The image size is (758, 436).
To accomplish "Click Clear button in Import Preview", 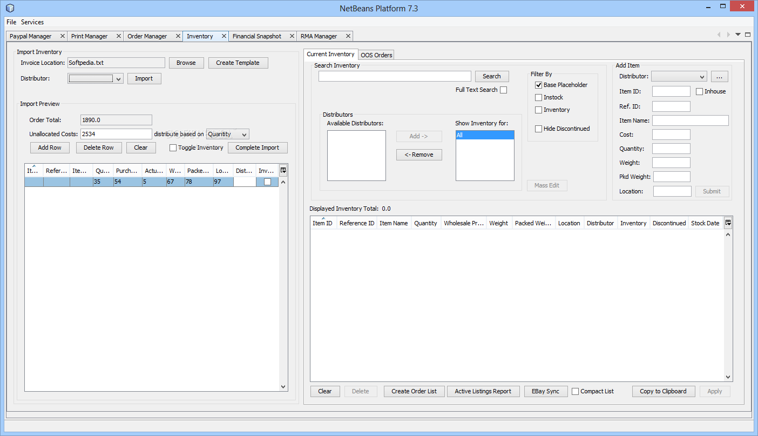I will (141, 147).
